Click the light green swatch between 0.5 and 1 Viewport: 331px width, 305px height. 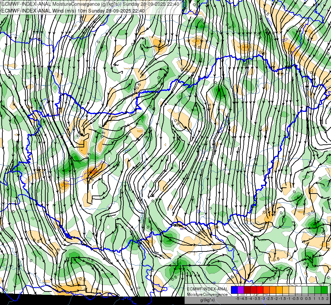pyautogui.click(x=311, y=290)
